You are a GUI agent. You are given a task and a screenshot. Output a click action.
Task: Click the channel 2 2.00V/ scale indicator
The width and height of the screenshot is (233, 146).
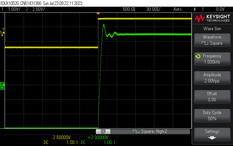pos(36,9)
